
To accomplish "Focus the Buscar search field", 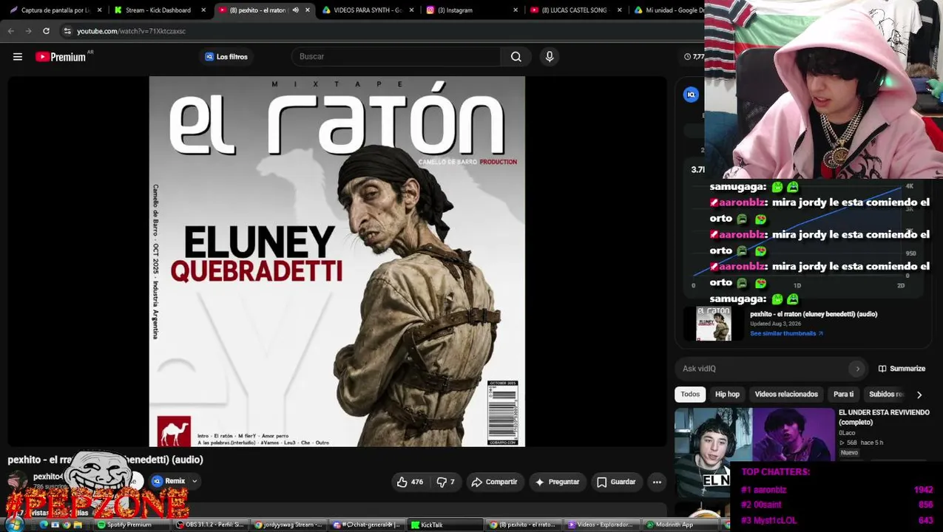I will tap(396, 57).
